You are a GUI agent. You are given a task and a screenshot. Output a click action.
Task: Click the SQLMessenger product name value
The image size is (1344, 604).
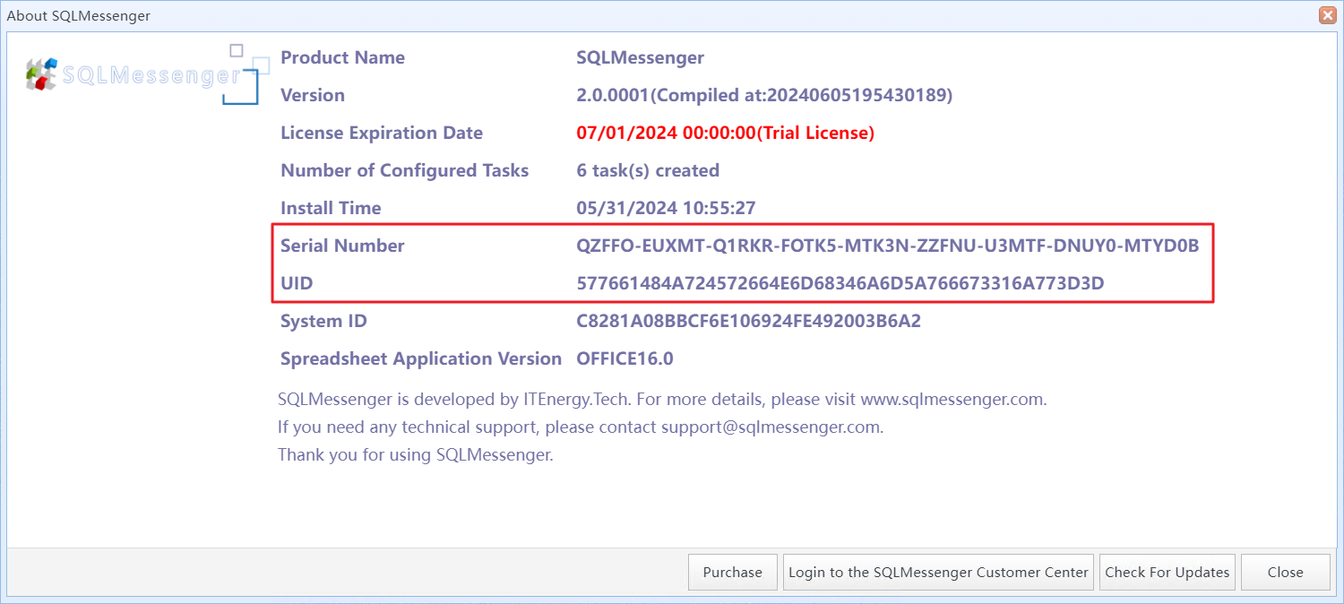[641, 57]
